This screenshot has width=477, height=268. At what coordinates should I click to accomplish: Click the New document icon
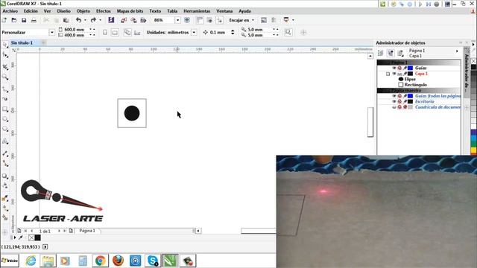[4, 20]
